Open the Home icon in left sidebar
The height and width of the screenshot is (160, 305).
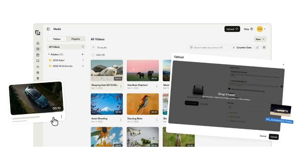click(x=38, y=43)
